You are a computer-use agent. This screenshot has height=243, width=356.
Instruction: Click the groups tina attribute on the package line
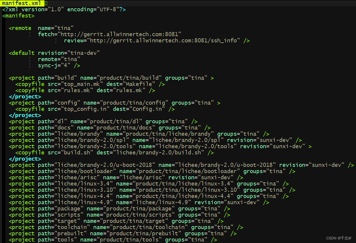[x=199, y=208]
